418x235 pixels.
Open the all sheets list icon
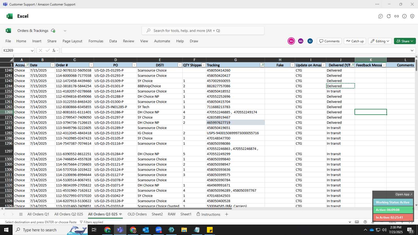(x=21, y=214)
